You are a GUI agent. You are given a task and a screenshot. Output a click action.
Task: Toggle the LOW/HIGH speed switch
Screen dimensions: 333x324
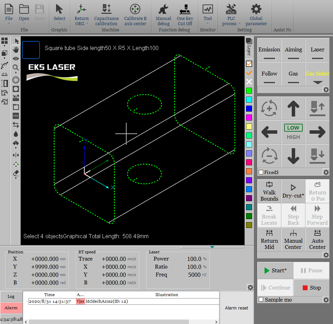click(293, 132)
